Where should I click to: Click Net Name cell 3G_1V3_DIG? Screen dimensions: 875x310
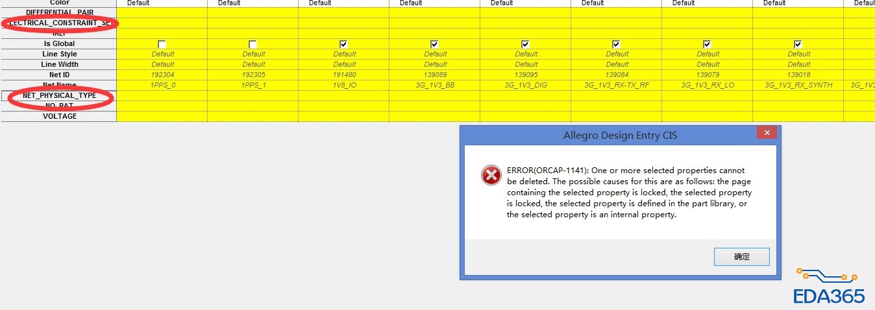point(526,85)
